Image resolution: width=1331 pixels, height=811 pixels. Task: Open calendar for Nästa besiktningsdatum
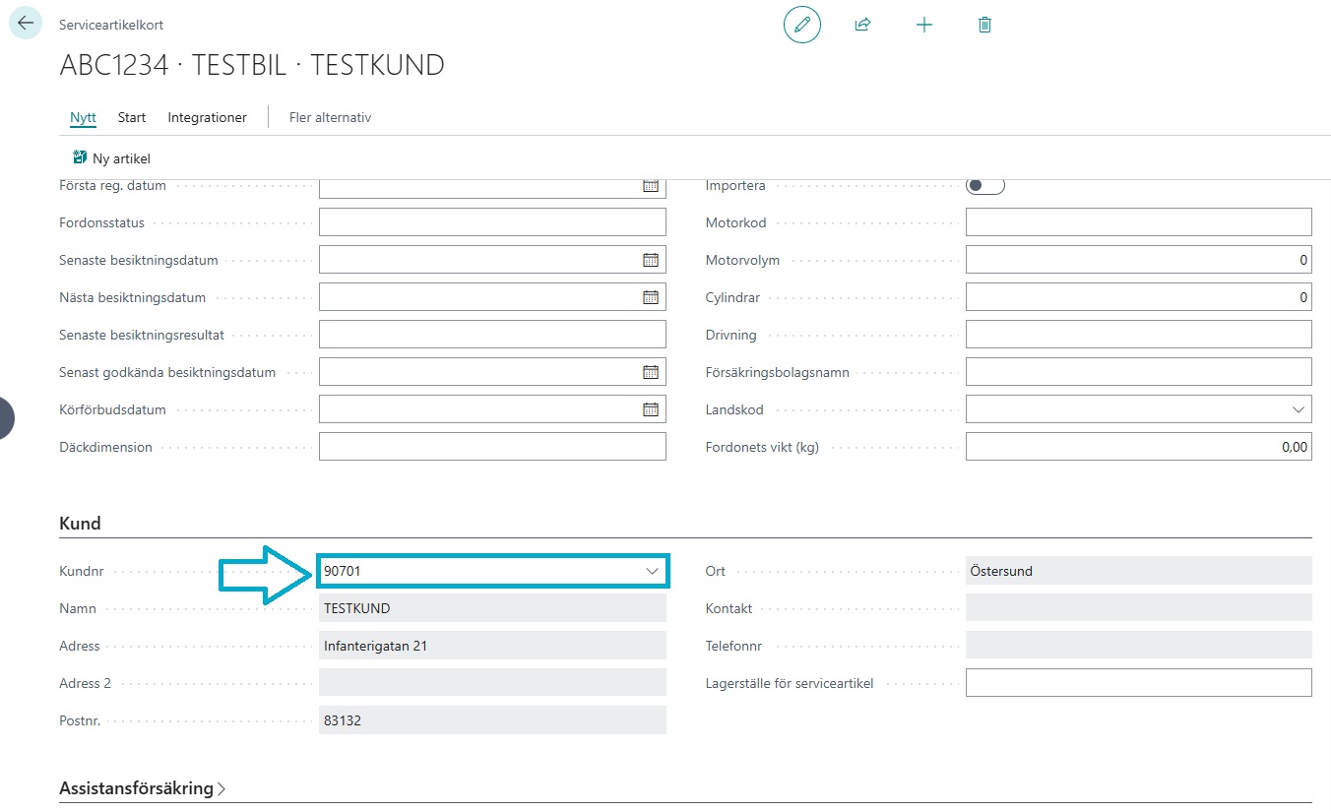coord(651,297)
